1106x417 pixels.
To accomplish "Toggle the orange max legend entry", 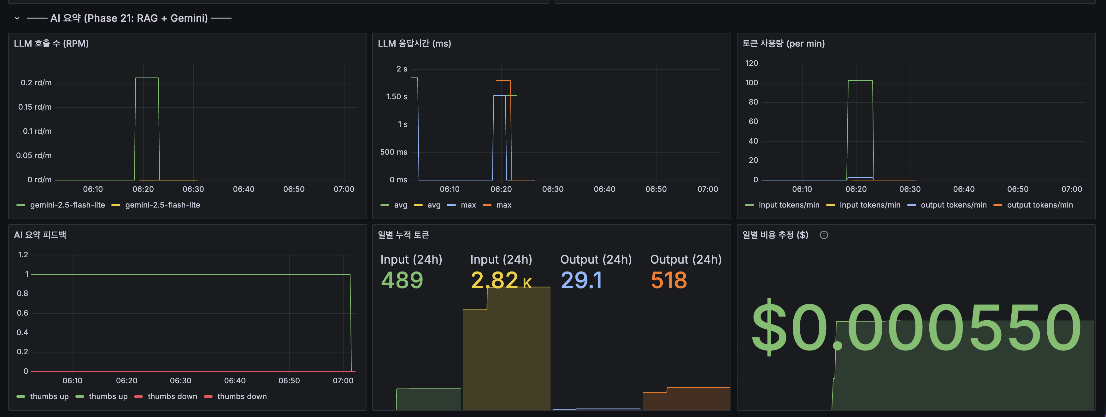I will click(503, 205).
